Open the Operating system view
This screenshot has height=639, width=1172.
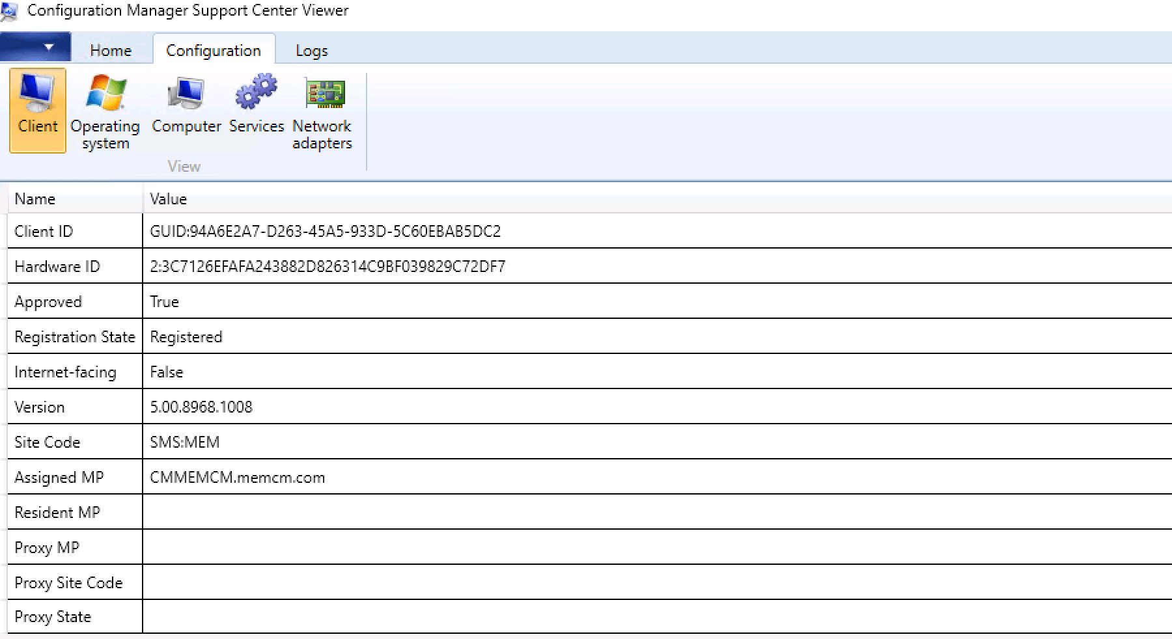tap(105, 112)
